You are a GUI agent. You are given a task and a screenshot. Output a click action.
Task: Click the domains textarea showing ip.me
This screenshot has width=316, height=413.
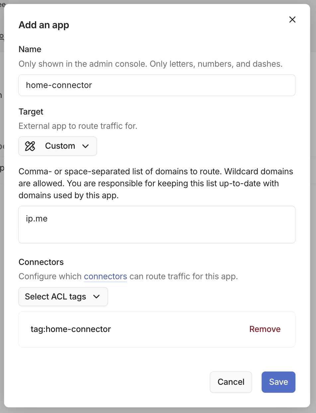[157, 224]
